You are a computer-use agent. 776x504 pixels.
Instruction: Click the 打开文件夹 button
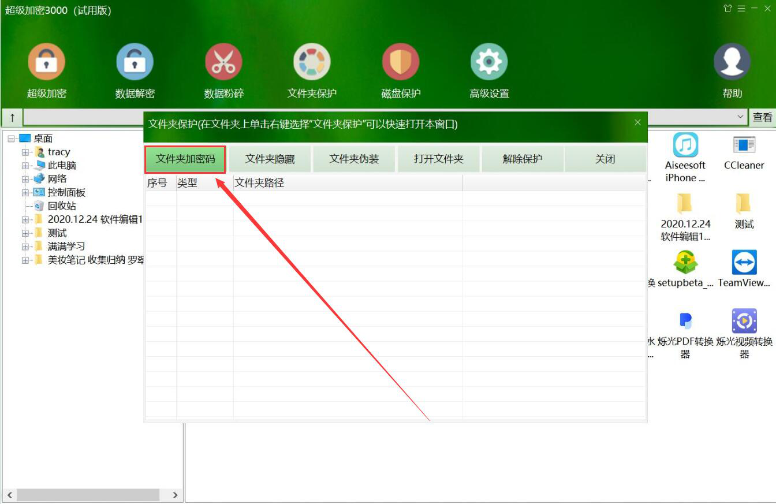coord(439,159)
